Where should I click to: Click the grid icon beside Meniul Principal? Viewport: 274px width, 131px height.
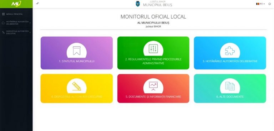(x=3, y=14)
